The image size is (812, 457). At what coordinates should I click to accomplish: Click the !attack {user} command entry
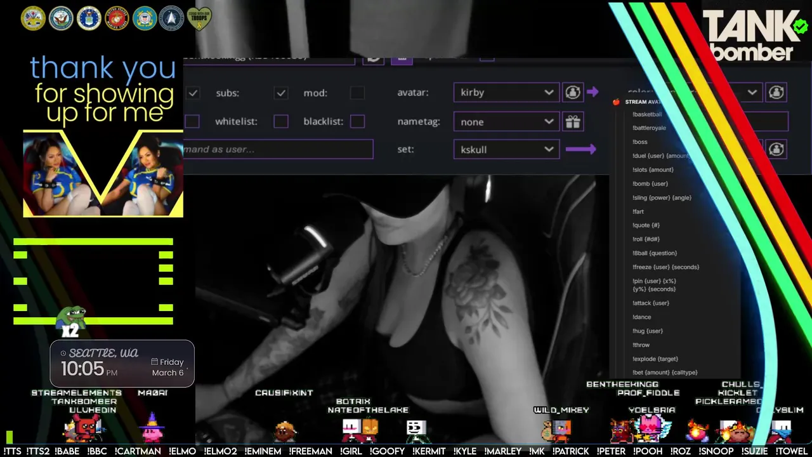click(651, 303)
